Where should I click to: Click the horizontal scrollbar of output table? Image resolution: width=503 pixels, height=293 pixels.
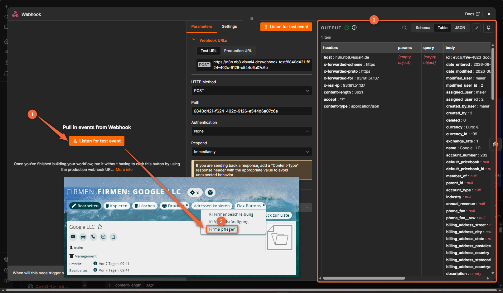[x=364, y=278]
